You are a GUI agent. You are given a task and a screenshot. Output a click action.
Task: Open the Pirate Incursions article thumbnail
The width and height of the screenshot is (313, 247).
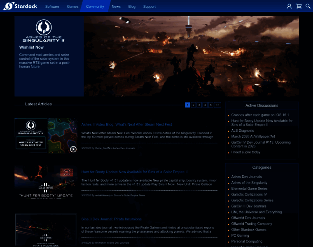click(x=46, y=230)
